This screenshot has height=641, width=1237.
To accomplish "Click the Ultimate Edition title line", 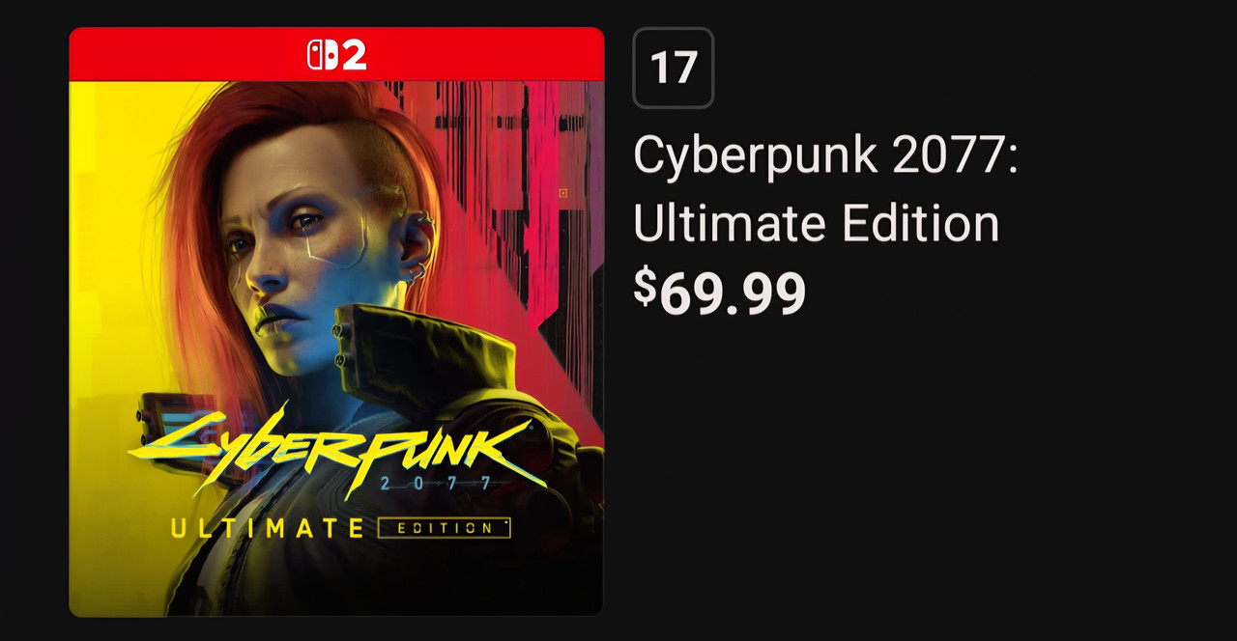I will click(817, 224).
